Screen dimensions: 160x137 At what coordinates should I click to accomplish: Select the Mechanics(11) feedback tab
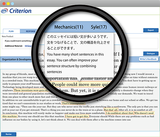(69, 27)
